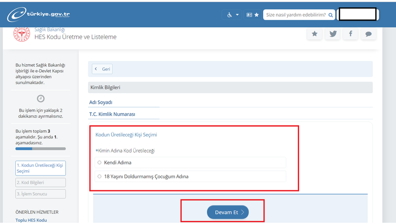The image size is (396, 224).
Task: Select the Kendi Adıma radio option
Action: 99,163
